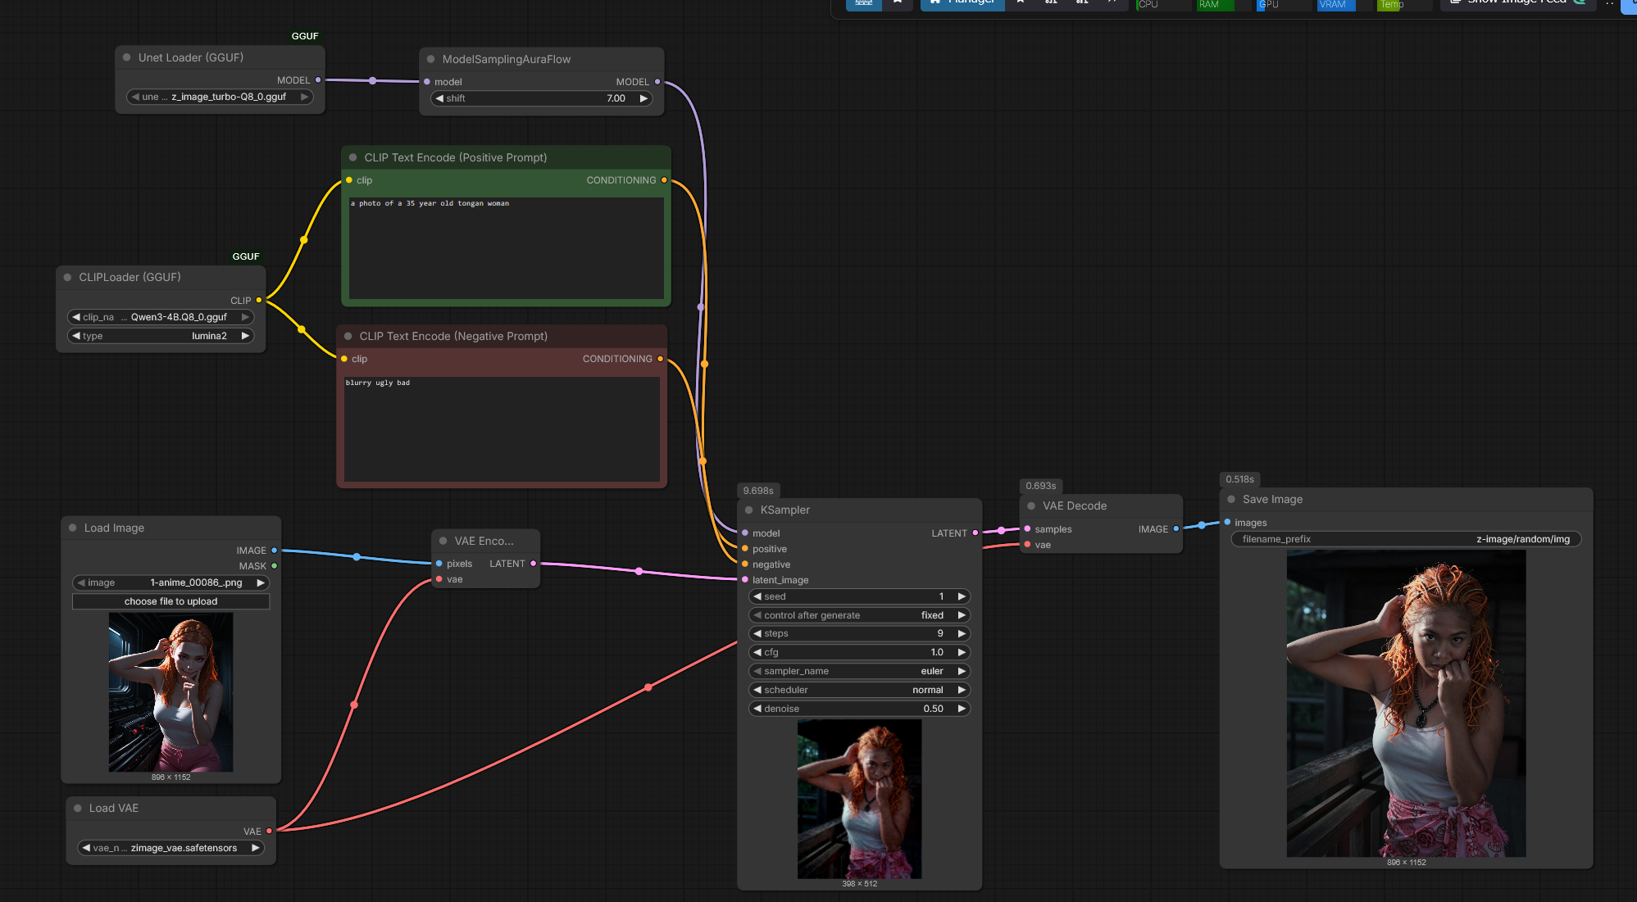1637x902 pixels.
Task: Collapse the Save Image node title dot
Action: (x=1231, y=499)
